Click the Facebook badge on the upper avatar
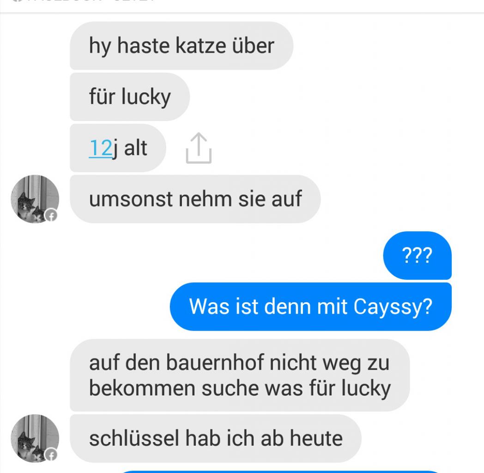This screenshot has height=473, width=484. (51, 216)
